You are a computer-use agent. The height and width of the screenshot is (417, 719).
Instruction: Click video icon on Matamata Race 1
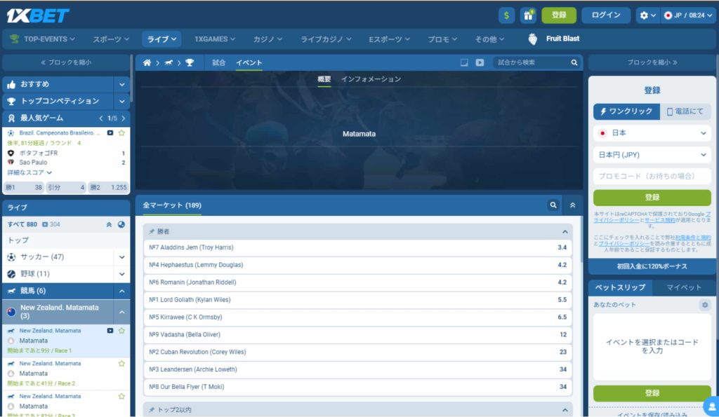(110, 331)
